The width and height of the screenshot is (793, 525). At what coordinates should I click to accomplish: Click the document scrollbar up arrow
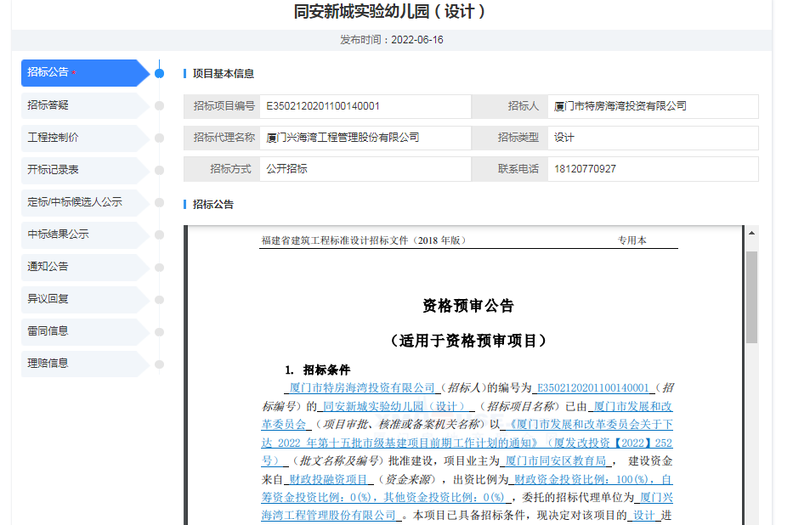751,233
